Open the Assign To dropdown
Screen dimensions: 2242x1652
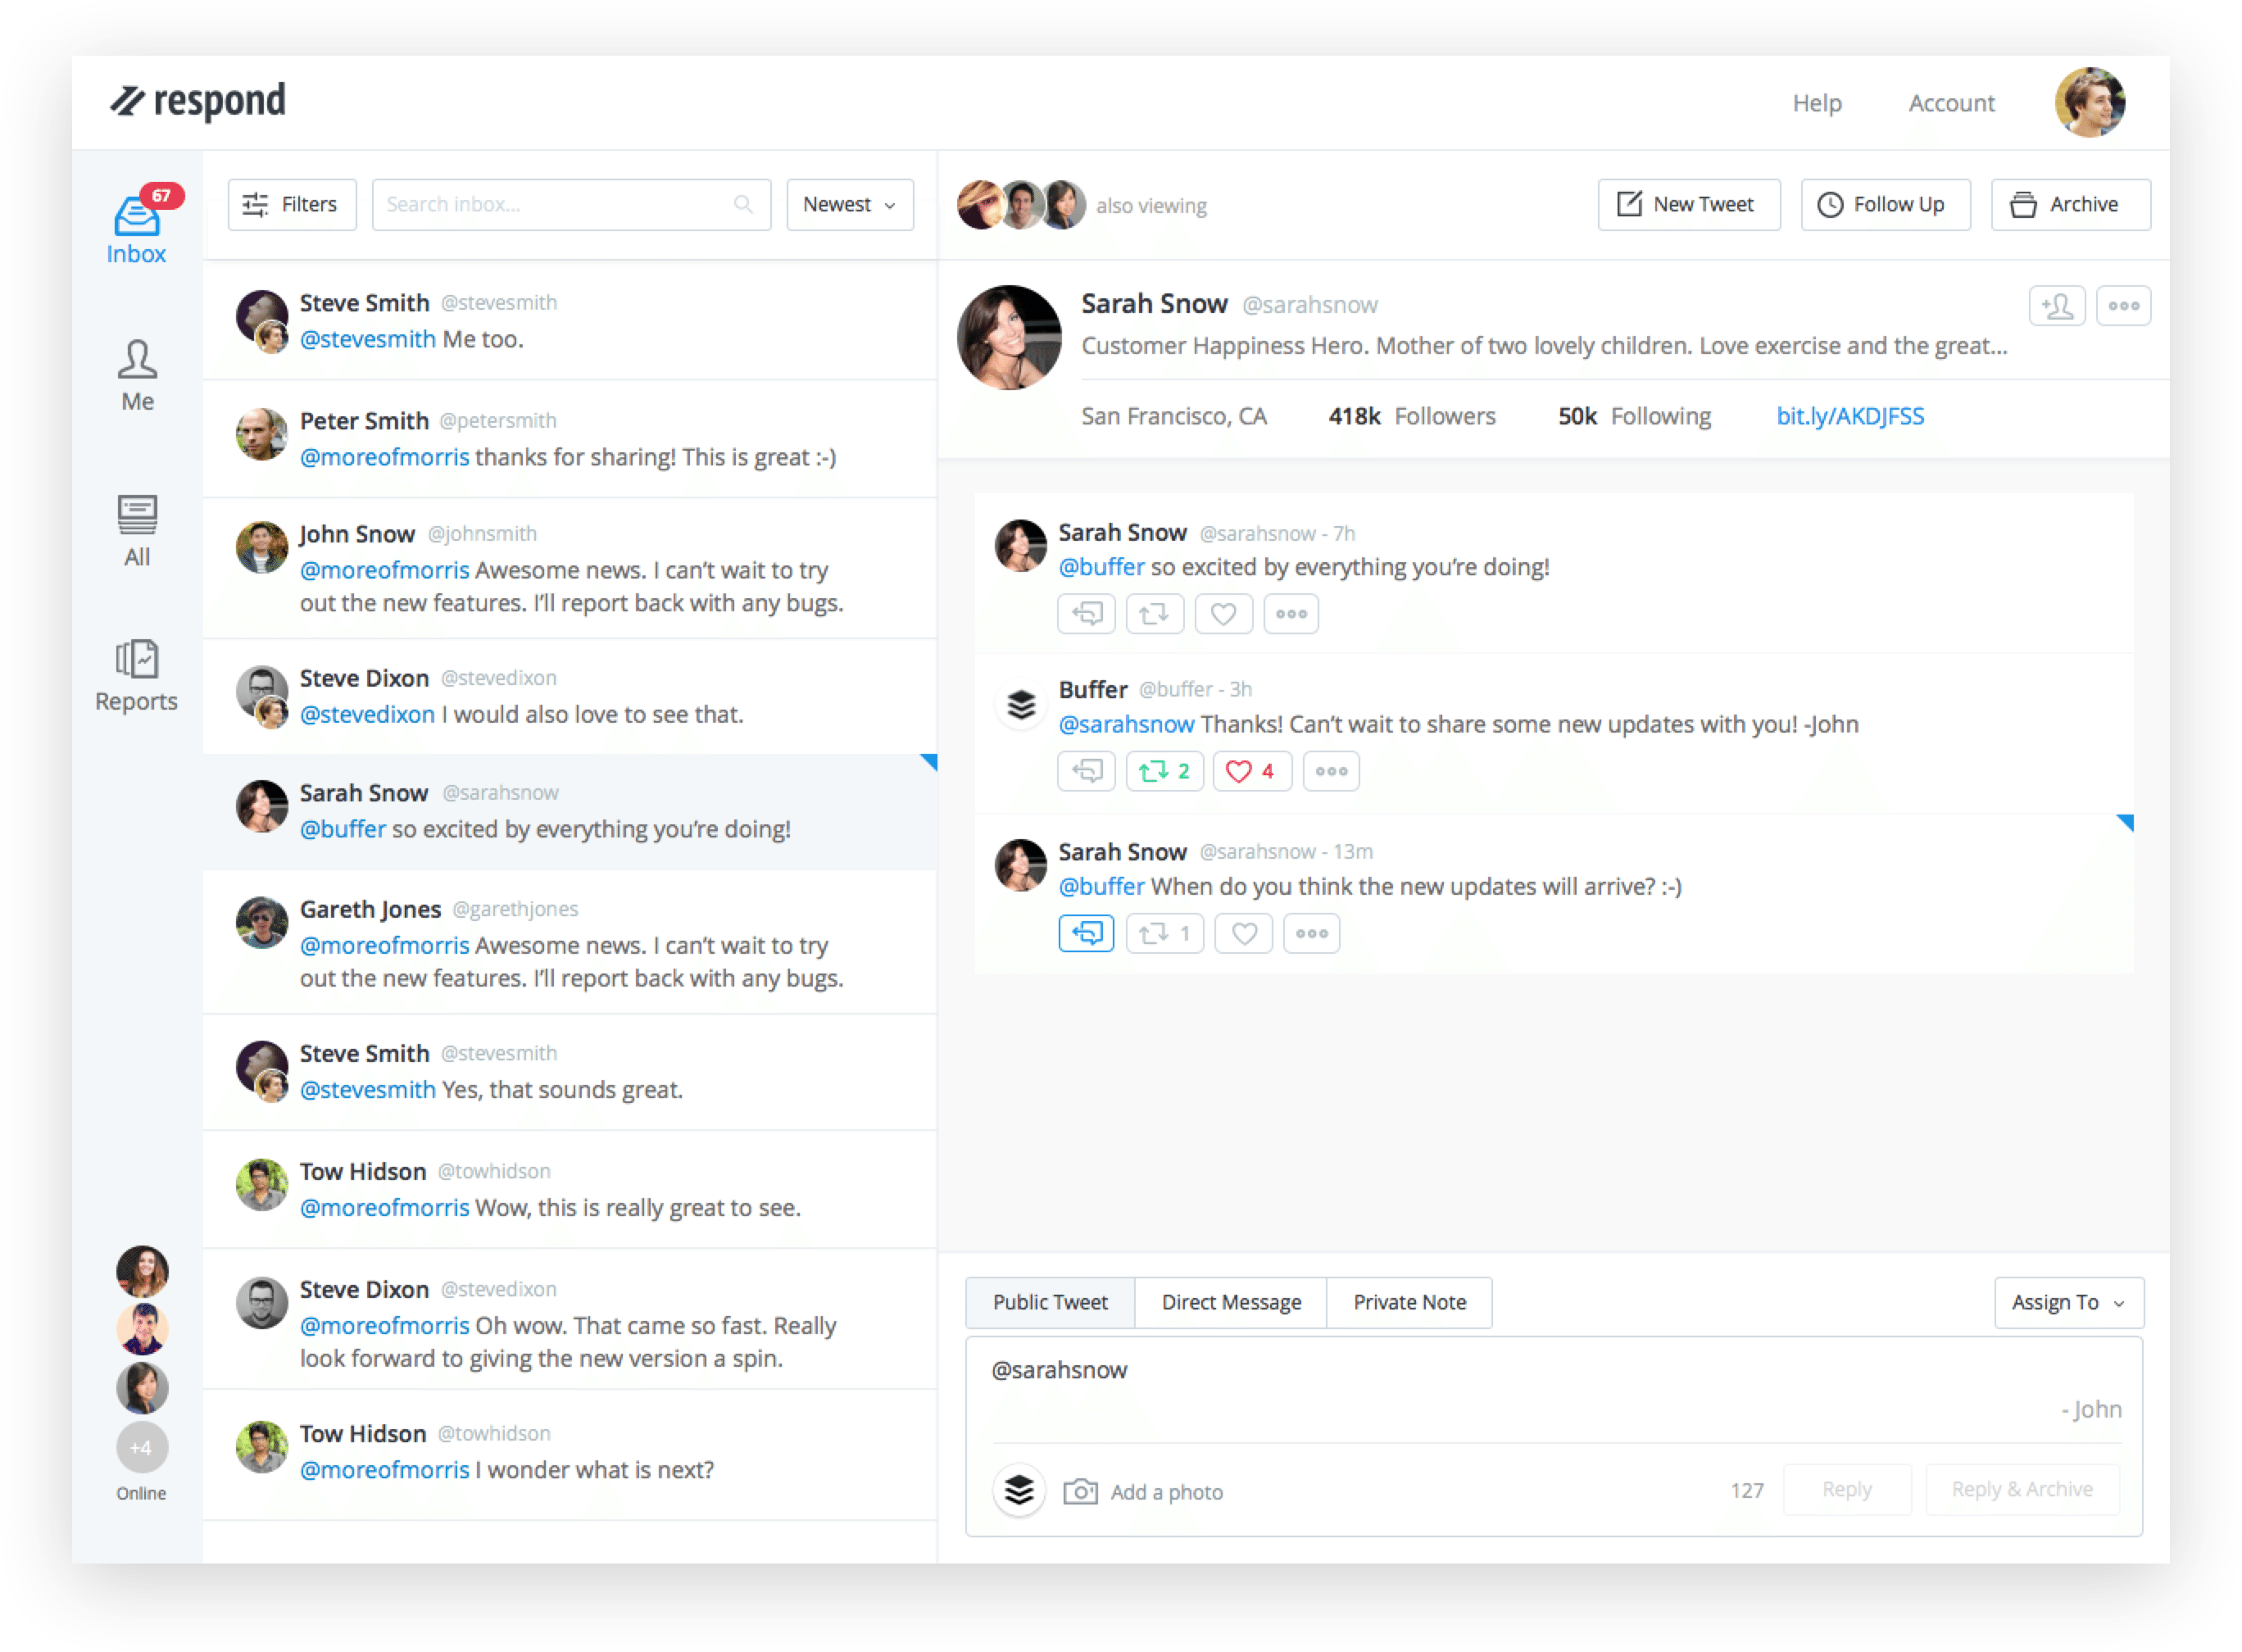pos(2068,1302)
